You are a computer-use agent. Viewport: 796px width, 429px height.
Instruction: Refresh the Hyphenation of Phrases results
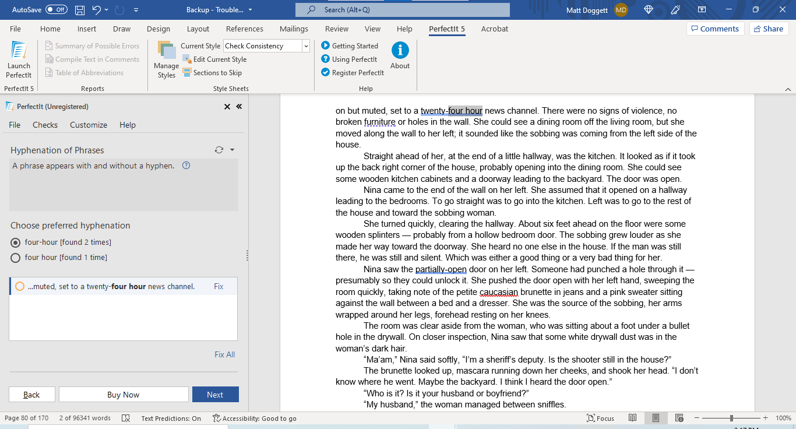[218, 149]
